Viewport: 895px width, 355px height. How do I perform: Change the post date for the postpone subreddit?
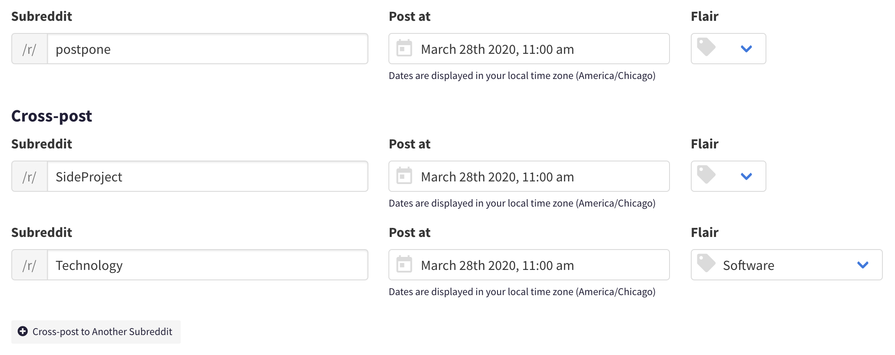pos(529,49)
